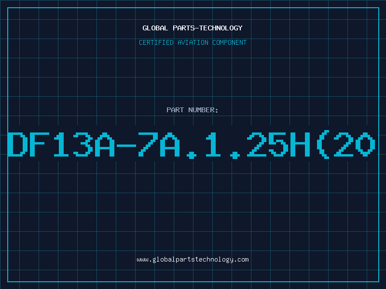Click the part number DF13A-7A.1.25H(20

tap(192, 144)
